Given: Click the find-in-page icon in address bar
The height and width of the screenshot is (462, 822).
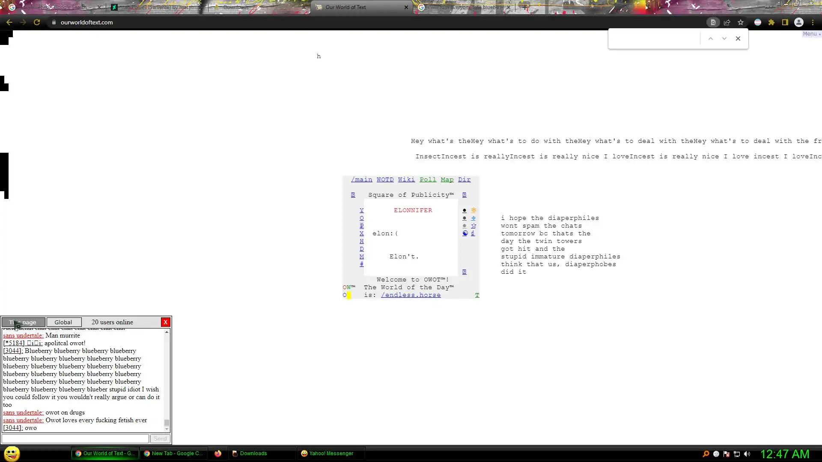Looking at the screenshot, I should pos(713,22).
